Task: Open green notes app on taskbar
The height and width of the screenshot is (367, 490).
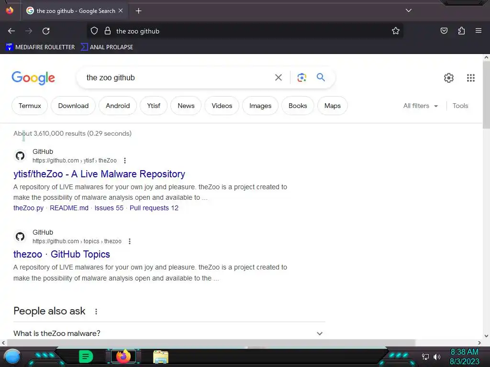Action: (86, 356)
